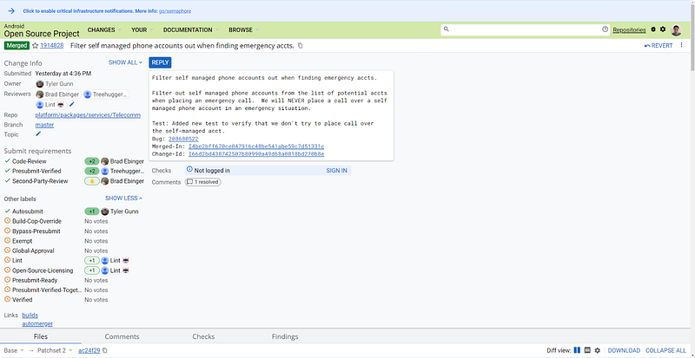
Task: Switch to the Checks tab
Action: (x=203, y=336)
